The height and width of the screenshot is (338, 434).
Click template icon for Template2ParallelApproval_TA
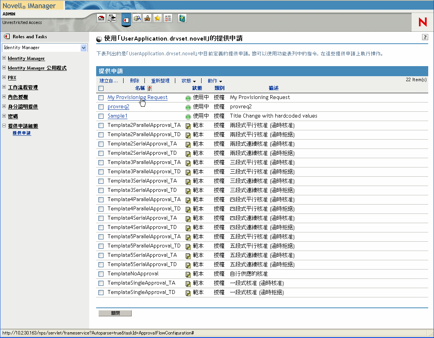(x=188, y=126)
